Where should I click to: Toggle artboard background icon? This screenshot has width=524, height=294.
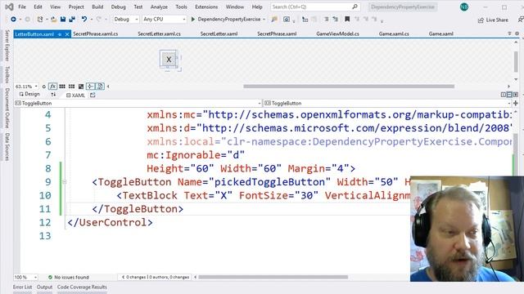coord(81,87)
